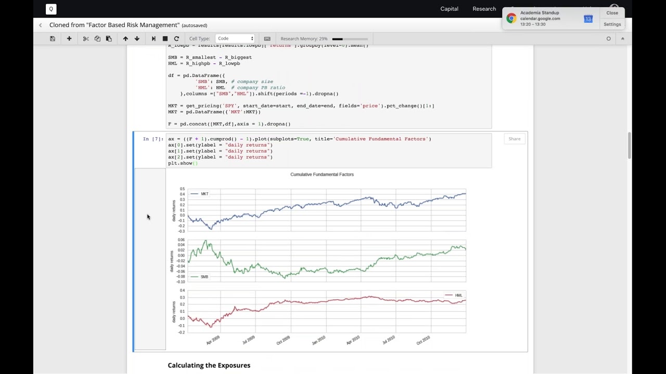Image resolution: width=666 pixels, height=374 pixels.
Task: Insert a new cell with the plus icon
Action: [69, 38]
